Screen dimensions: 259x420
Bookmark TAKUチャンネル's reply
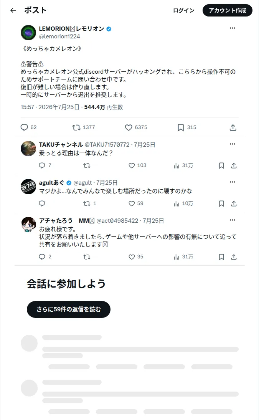click(221, 165)
